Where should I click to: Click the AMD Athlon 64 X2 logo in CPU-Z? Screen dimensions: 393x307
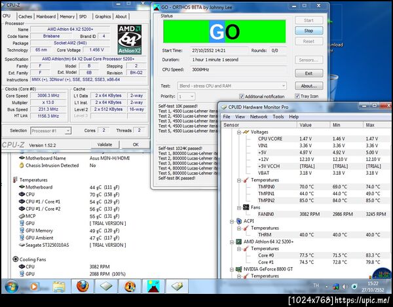point(130,39)
